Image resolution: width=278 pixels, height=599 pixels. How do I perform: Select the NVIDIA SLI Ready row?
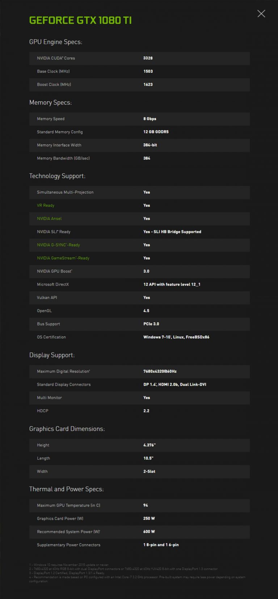(139, 231)
